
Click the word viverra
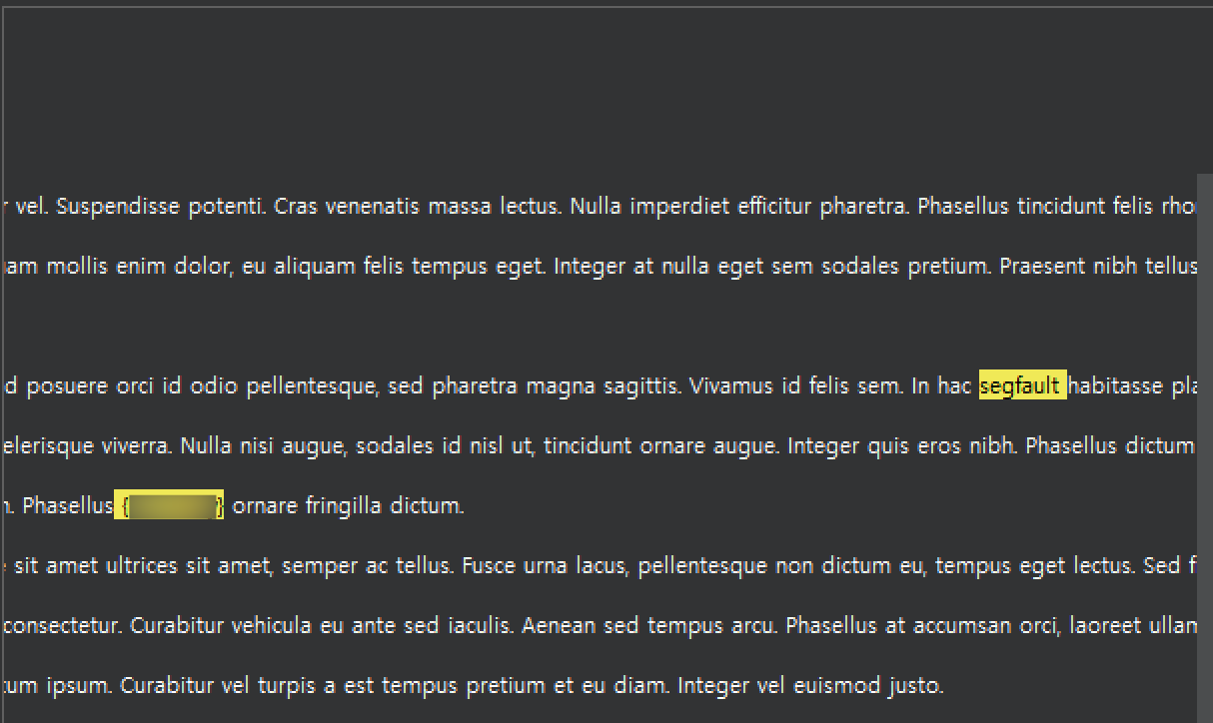click(138, 446)
